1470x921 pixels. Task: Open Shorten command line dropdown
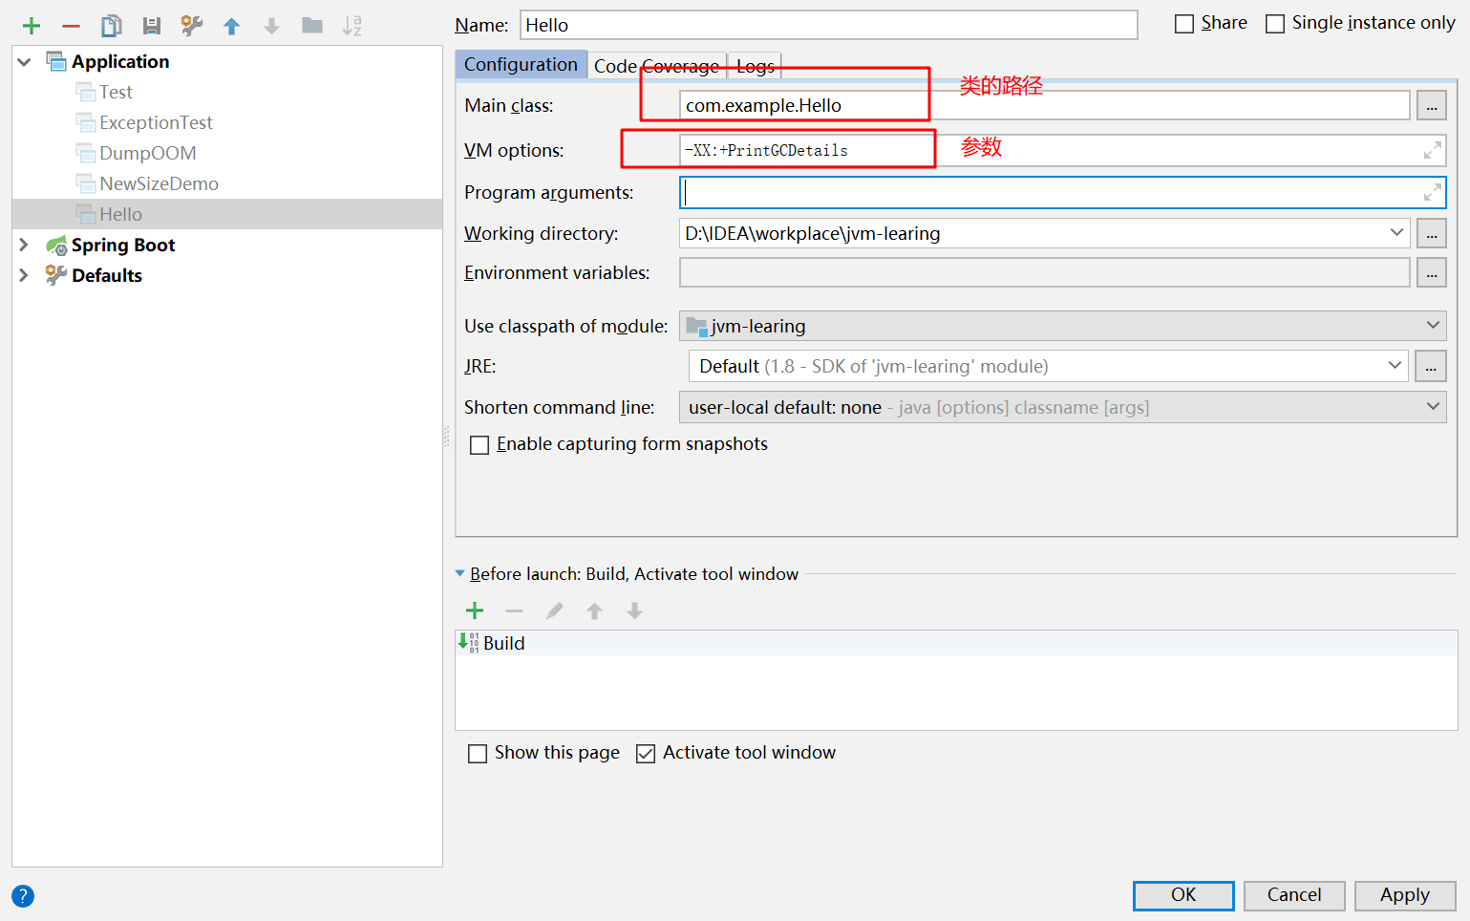[1433, 406]
